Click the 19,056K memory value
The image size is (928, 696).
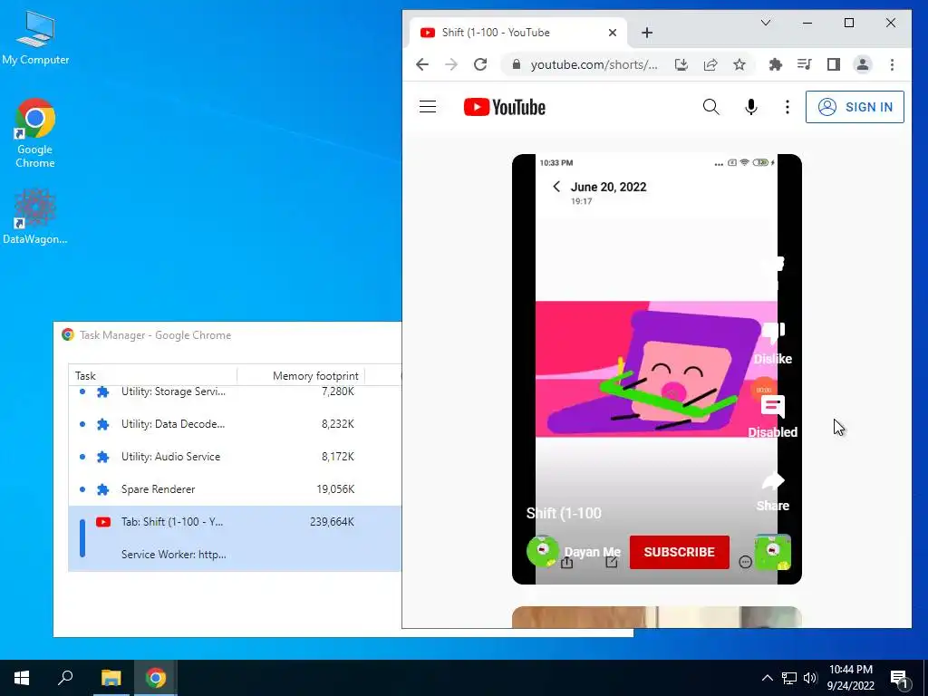click(x=335, y=488)
